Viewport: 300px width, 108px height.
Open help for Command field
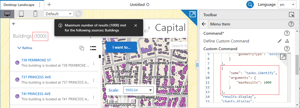[x=287, y=33]
